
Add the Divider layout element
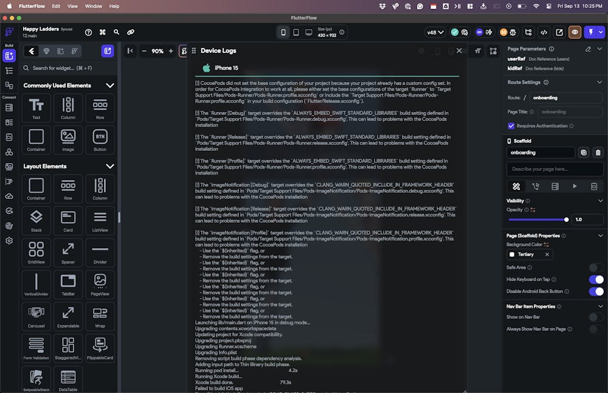[100, 252]
